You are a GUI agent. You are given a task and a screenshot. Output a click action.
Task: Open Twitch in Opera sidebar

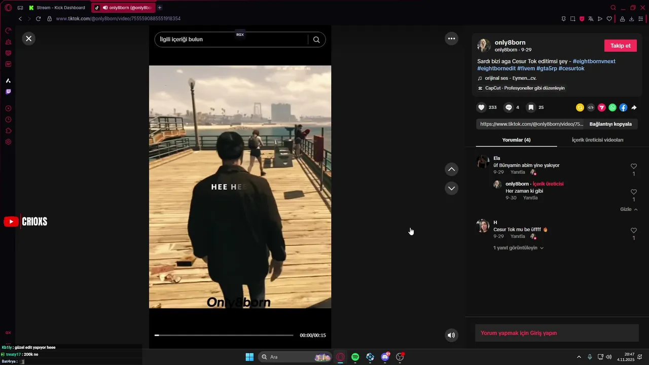coord(8,92)
